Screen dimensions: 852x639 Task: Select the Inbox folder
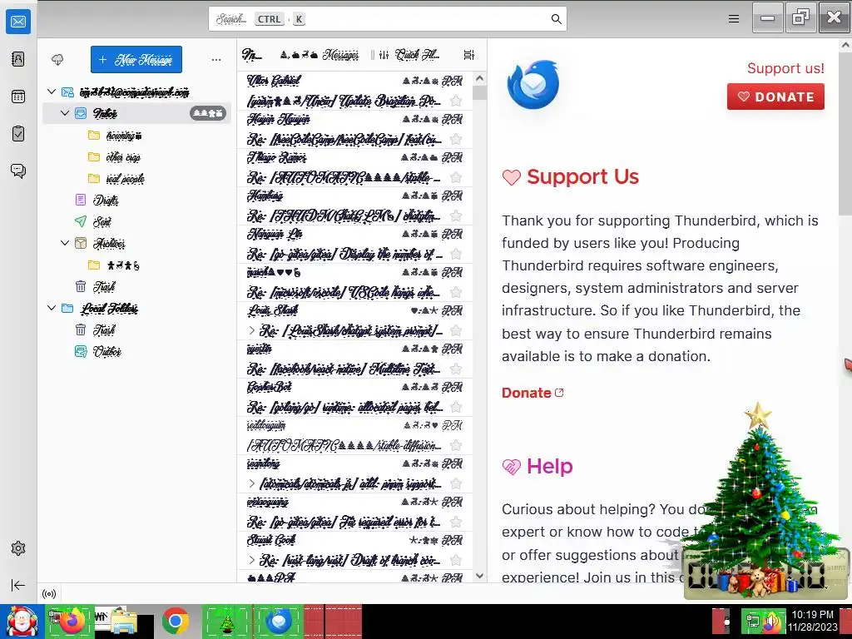pos(136,113)
